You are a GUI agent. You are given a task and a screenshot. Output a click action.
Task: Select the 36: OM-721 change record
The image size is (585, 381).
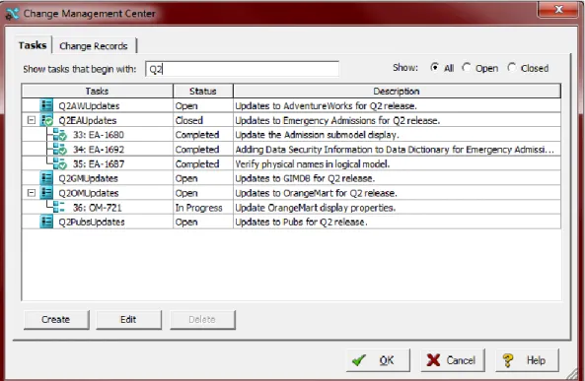(x=98, y=208)
